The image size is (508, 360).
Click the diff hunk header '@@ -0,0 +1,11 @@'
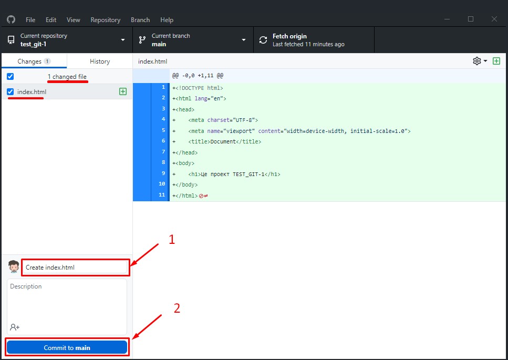pyautogui.click(x=198, y=76)
